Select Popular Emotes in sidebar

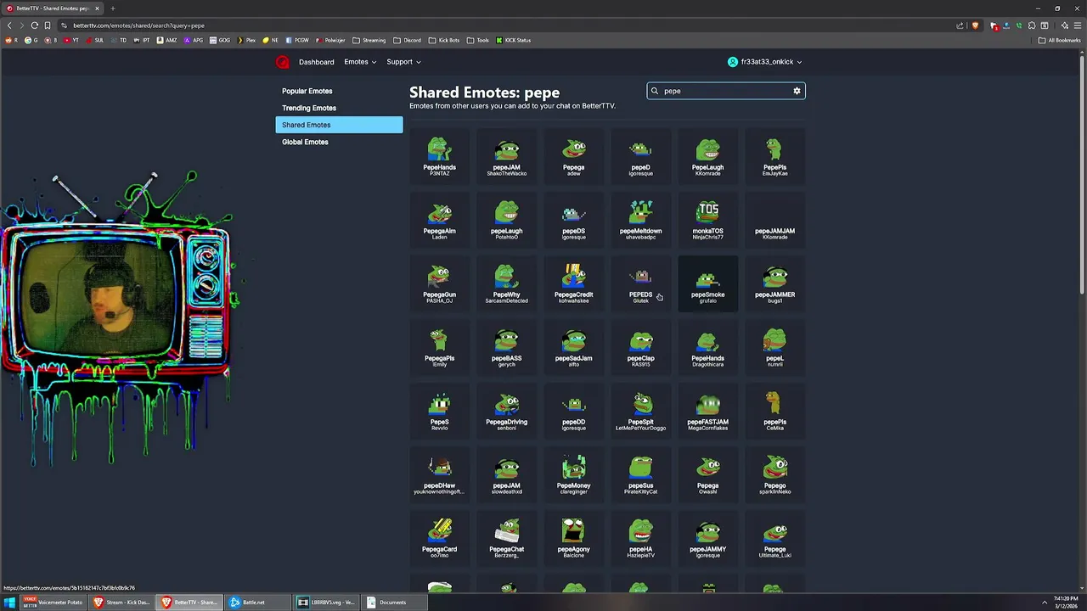click(339, 91)
